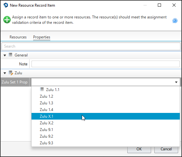
Task: Collapse the General section triangle
Action: pos(5,56)
